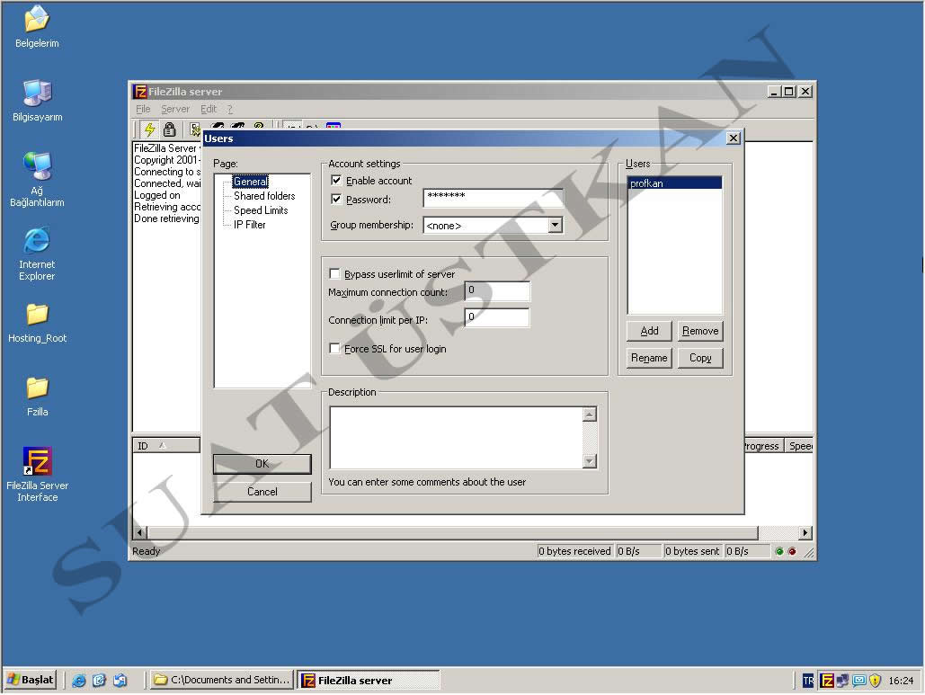Click inside the Description text box
This screenshot has height=695, width=925.
(x=456, y=438)
